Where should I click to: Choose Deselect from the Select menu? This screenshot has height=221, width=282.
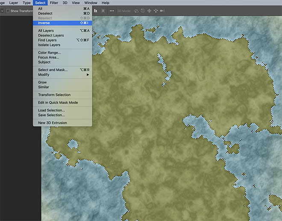pyautogui.click(x=45, y=13)
